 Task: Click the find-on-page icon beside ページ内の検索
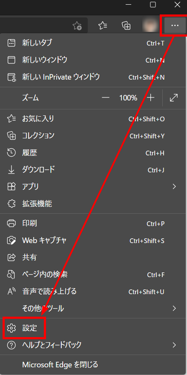[11, 274]
